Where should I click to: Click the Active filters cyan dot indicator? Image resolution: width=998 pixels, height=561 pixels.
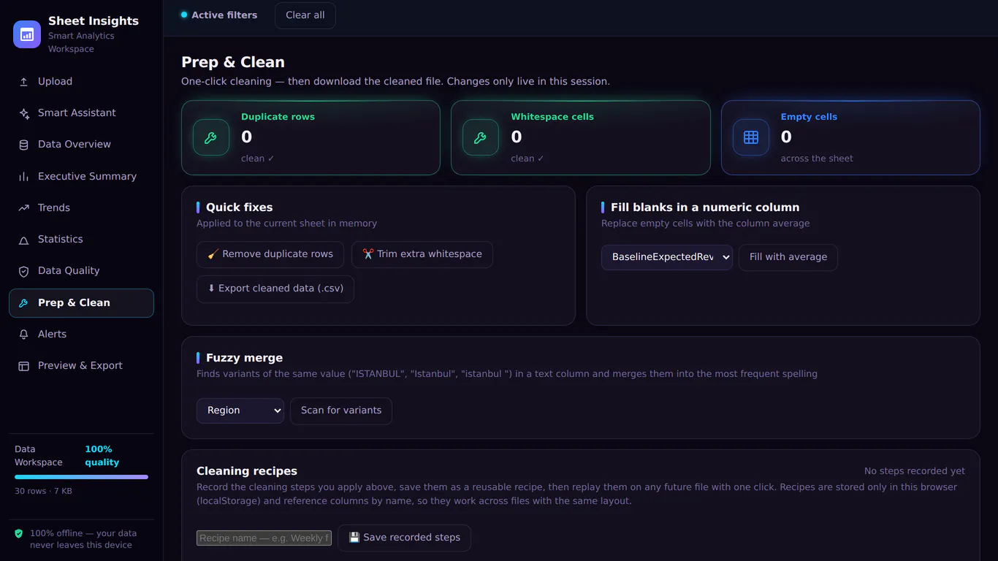(x=184, y=15)
